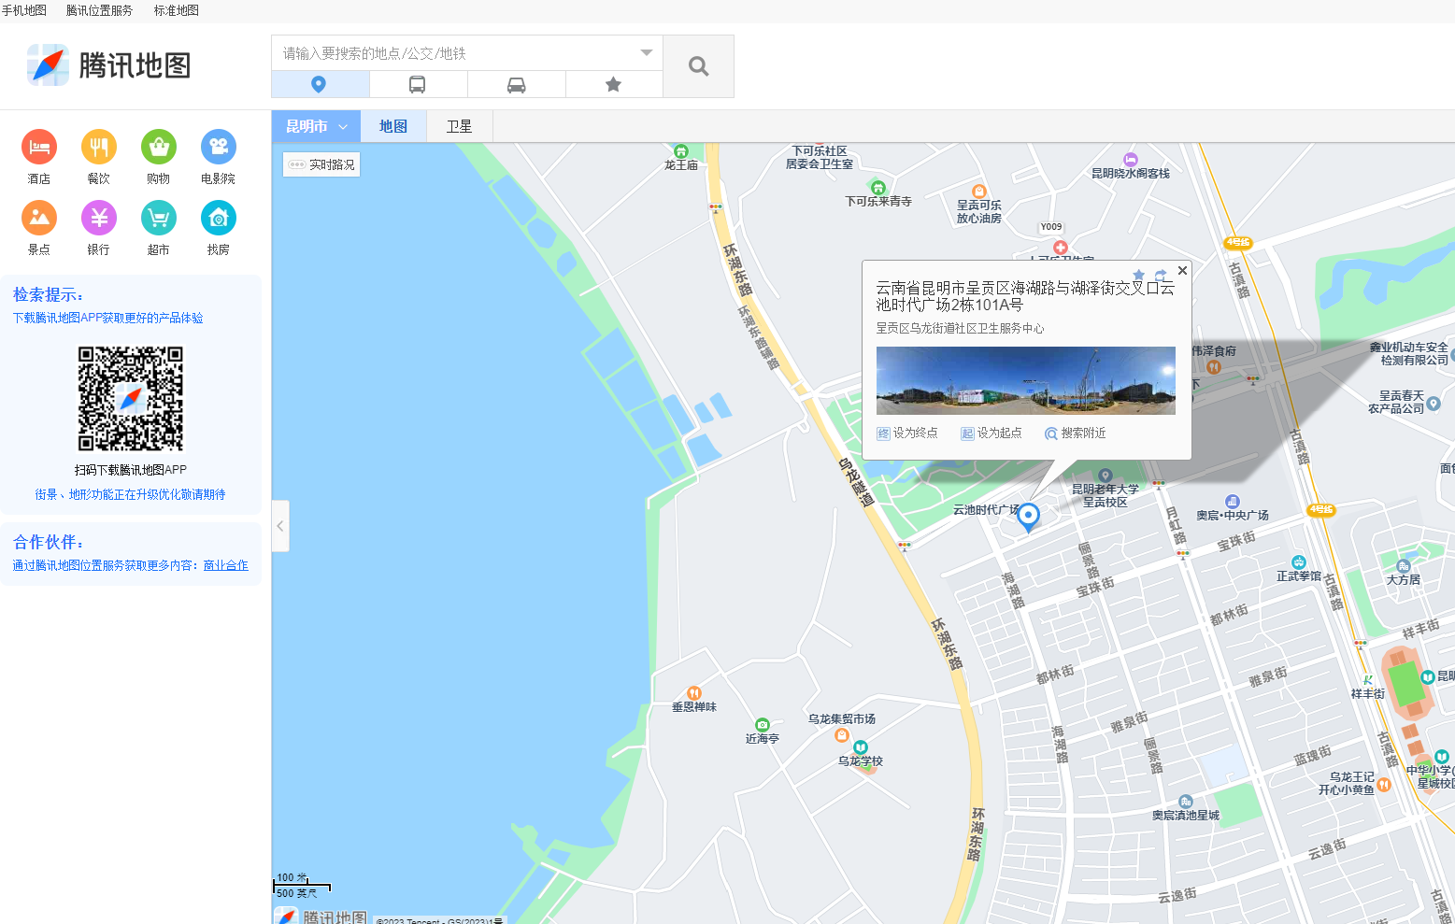Viewport: 1455px width, 924px height.
Task: Click the 伟泽食府 restaurant marker
Action: [x=1214, y=366]
